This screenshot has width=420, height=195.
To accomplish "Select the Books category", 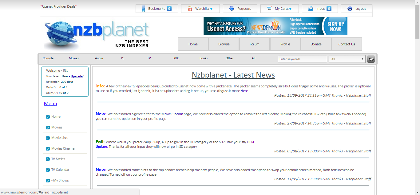I will [x=204, y=58].
